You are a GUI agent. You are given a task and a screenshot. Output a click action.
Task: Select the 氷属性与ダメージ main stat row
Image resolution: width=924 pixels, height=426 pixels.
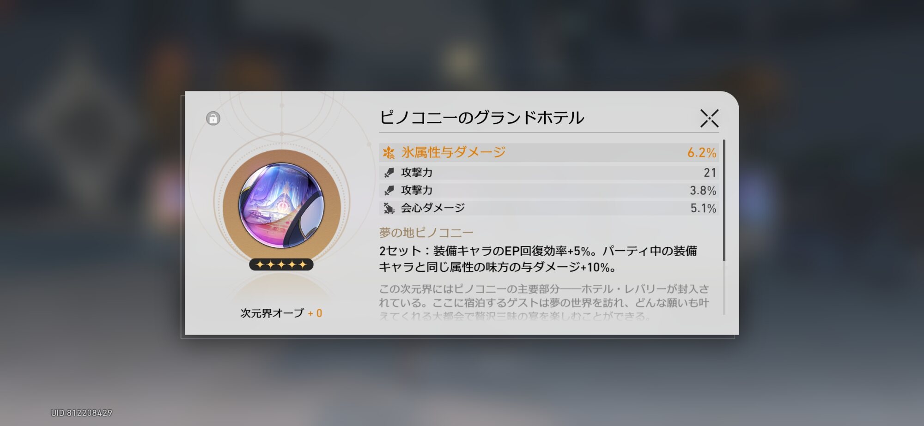[x=549, y=152]
